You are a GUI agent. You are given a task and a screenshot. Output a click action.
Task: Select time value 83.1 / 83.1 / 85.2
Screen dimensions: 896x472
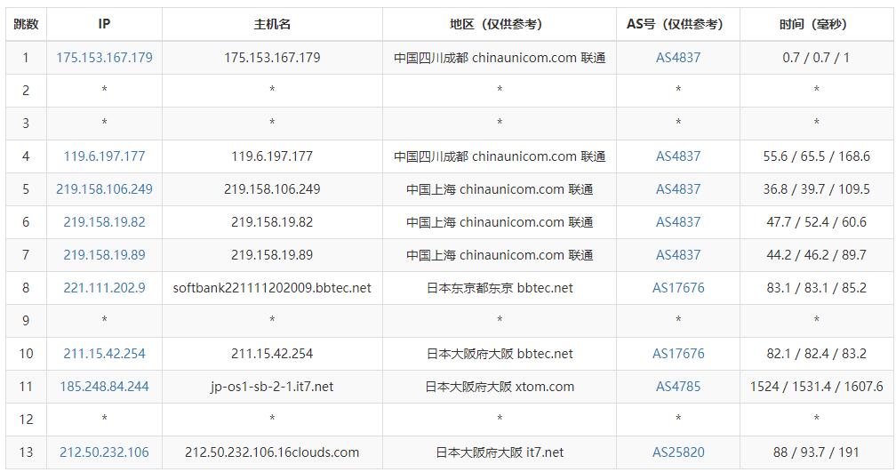coord(816,288)
